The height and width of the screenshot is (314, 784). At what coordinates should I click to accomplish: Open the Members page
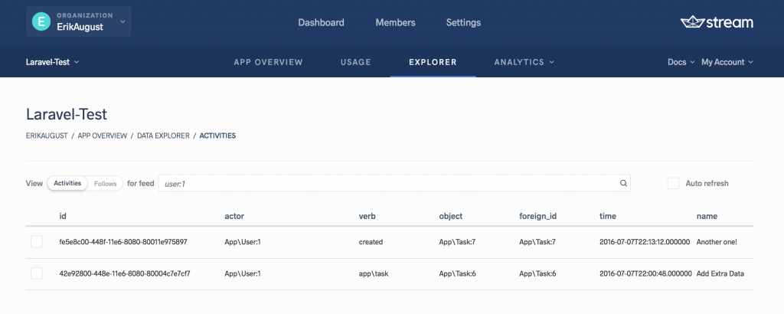(x=395, y=22)
